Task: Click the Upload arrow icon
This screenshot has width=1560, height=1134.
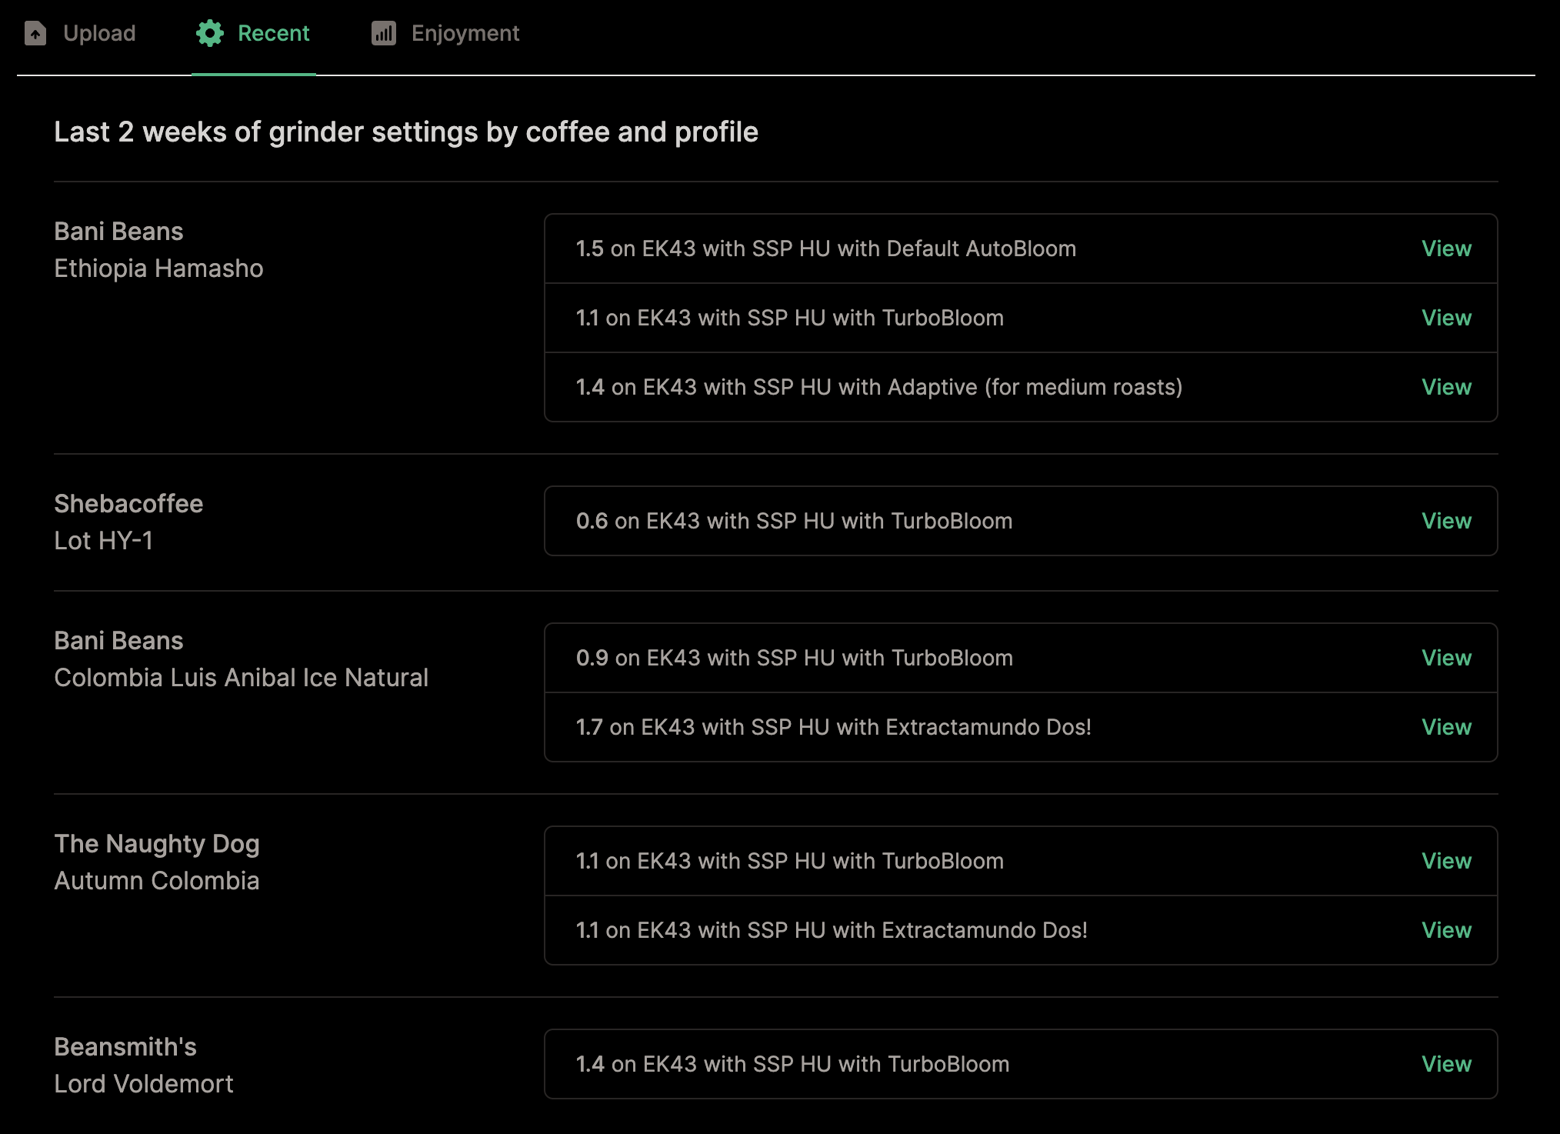Action: point(35,33)
